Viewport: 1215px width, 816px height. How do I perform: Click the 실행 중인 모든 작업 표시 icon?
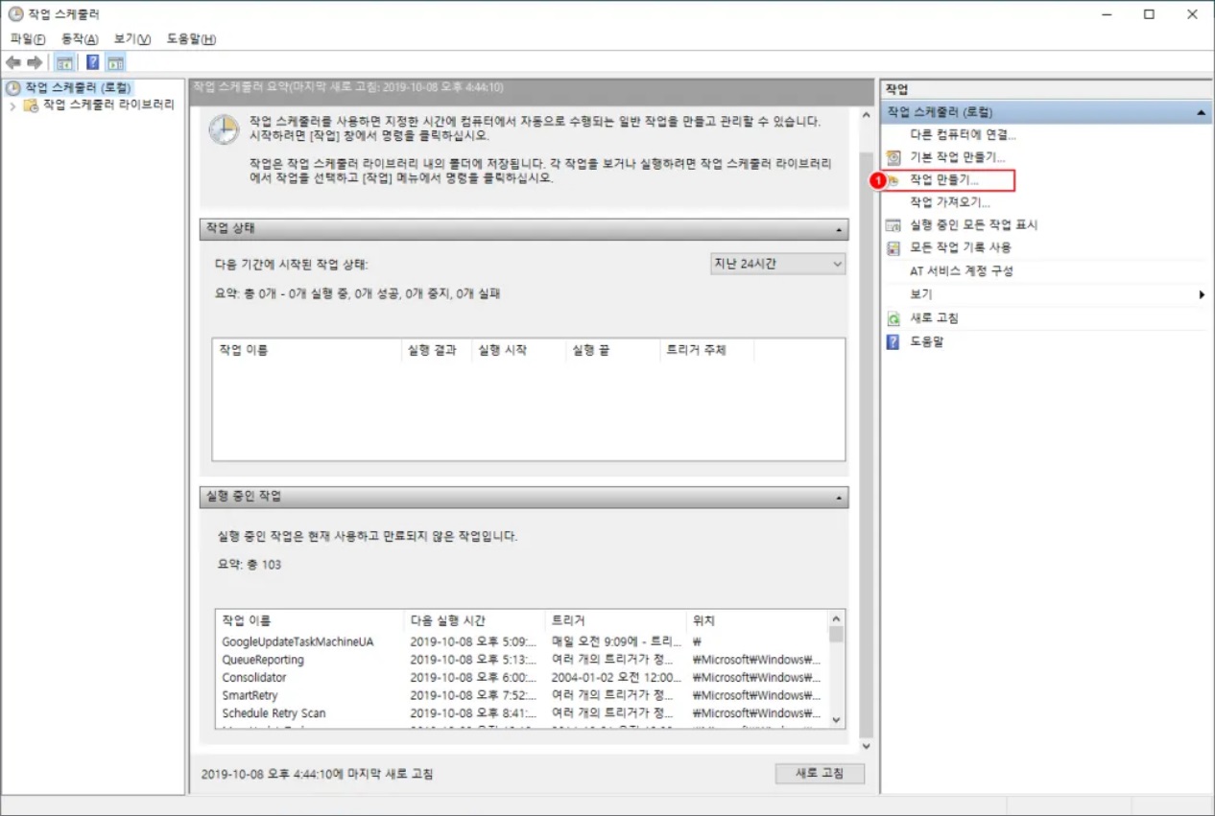pyautogui.click(x=893, y=225)
